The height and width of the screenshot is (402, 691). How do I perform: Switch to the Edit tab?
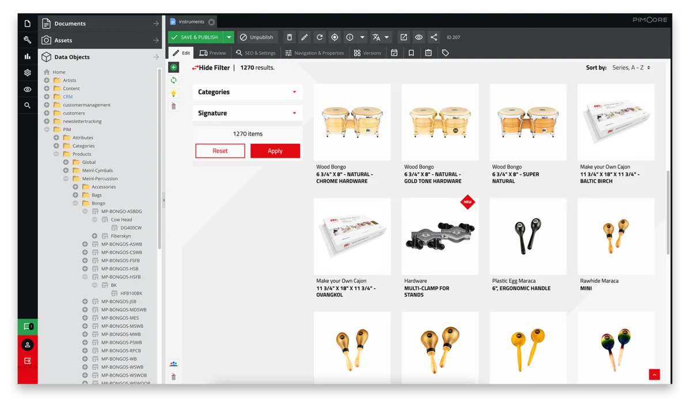[181, 53]
